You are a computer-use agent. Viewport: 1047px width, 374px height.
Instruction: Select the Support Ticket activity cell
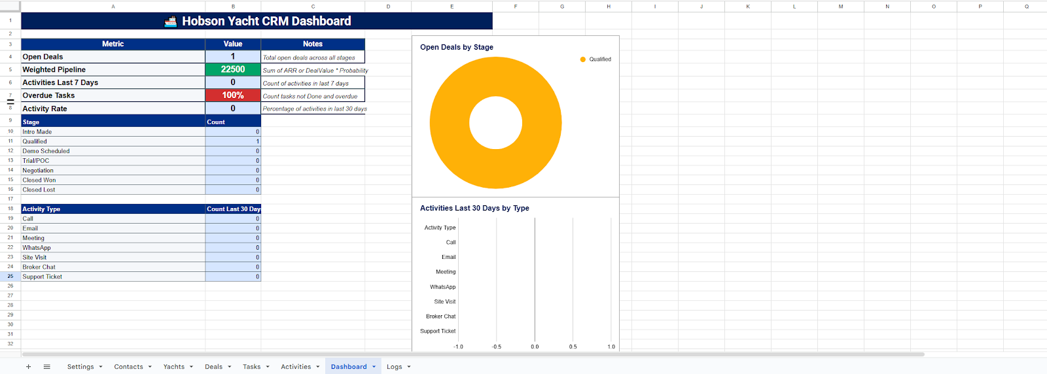click(x=113, y=277)
